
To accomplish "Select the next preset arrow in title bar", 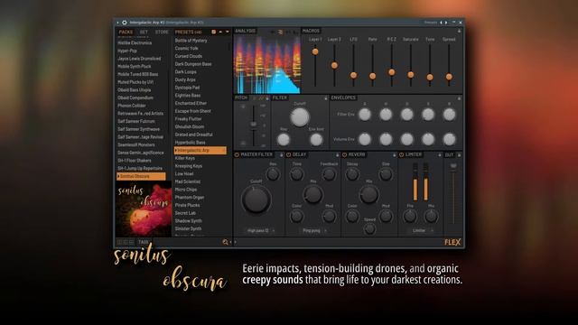I will (445, 23).
